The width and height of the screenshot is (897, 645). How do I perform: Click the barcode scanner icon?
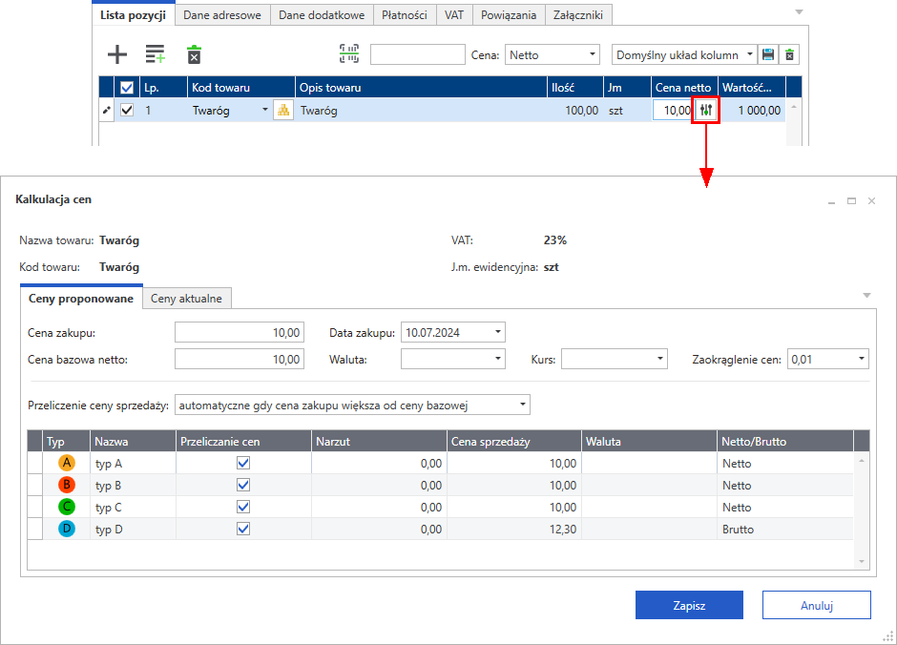(349, 54)
